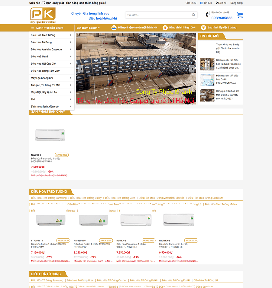This screenshot has width=272, height=288.
Task: Expand Điều Hoà Multi category arrow
Action: 70,57
